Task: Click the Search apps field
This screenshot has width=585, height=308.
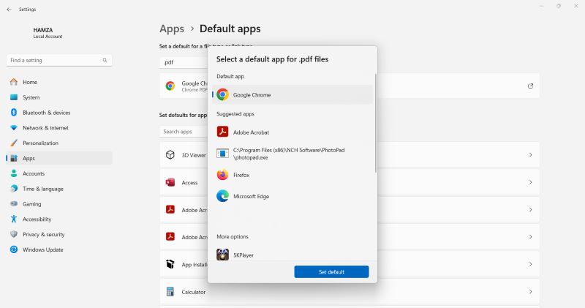Action: (x=184, y=132)
